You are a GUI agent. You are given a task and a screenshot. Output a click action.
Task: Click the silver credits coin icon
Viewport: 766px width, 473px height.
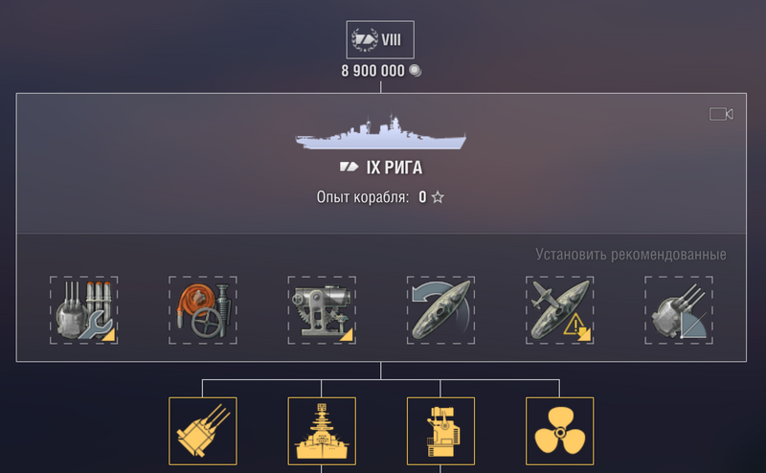pyautogui.click(x=416, y=71)
